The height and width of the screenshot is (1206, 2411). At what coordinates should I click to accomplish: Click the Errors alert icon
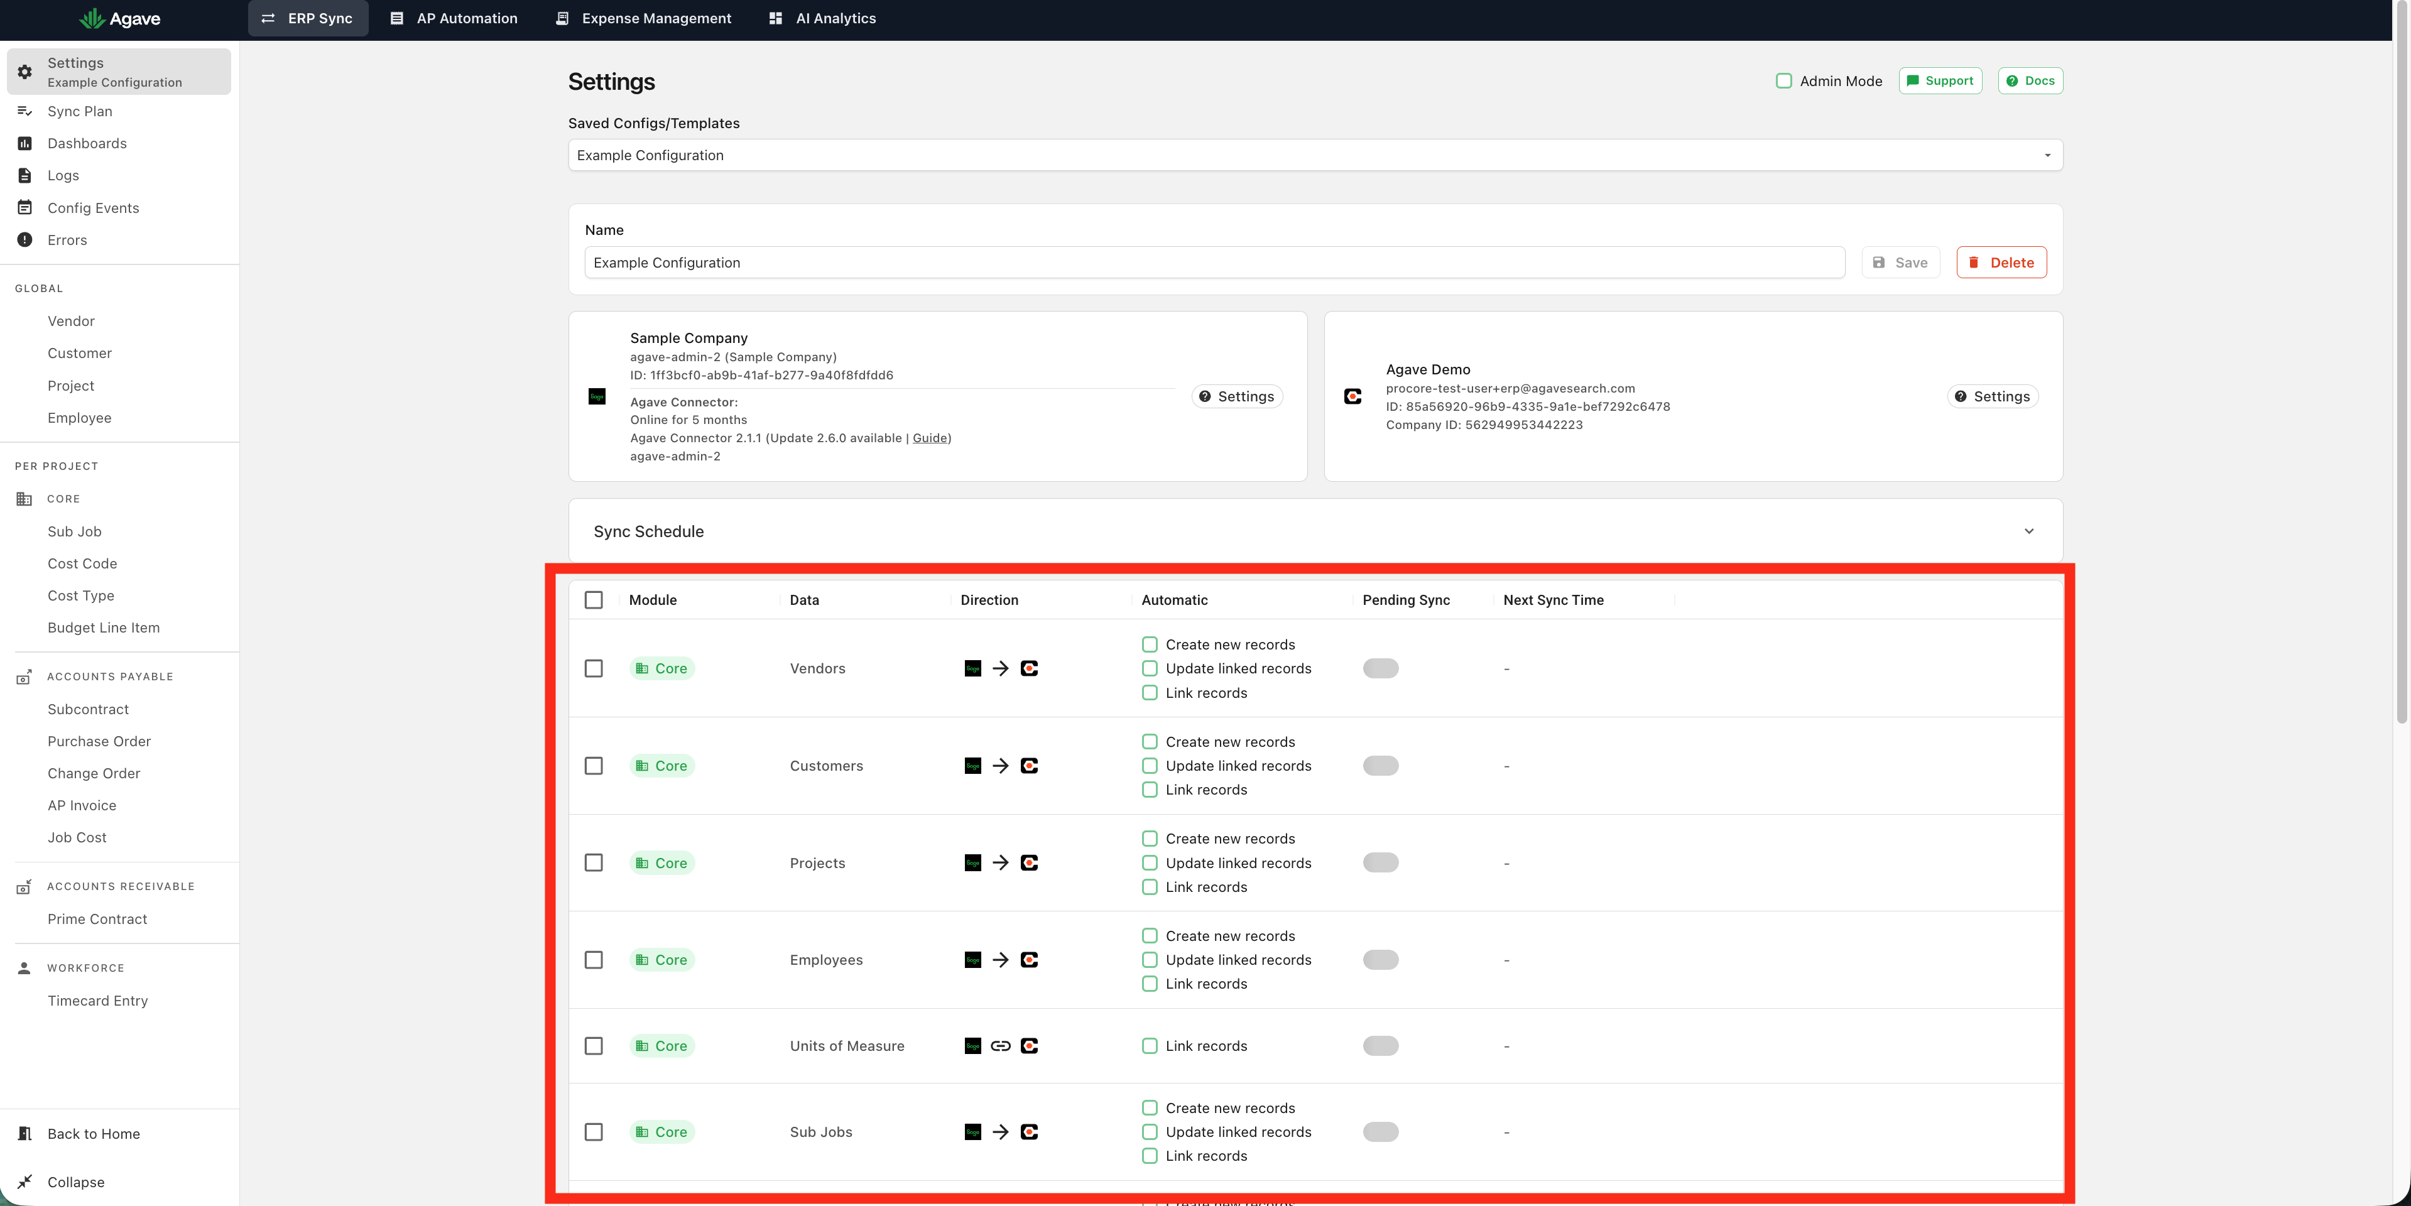pyautogui.click(x=25, y=241)
